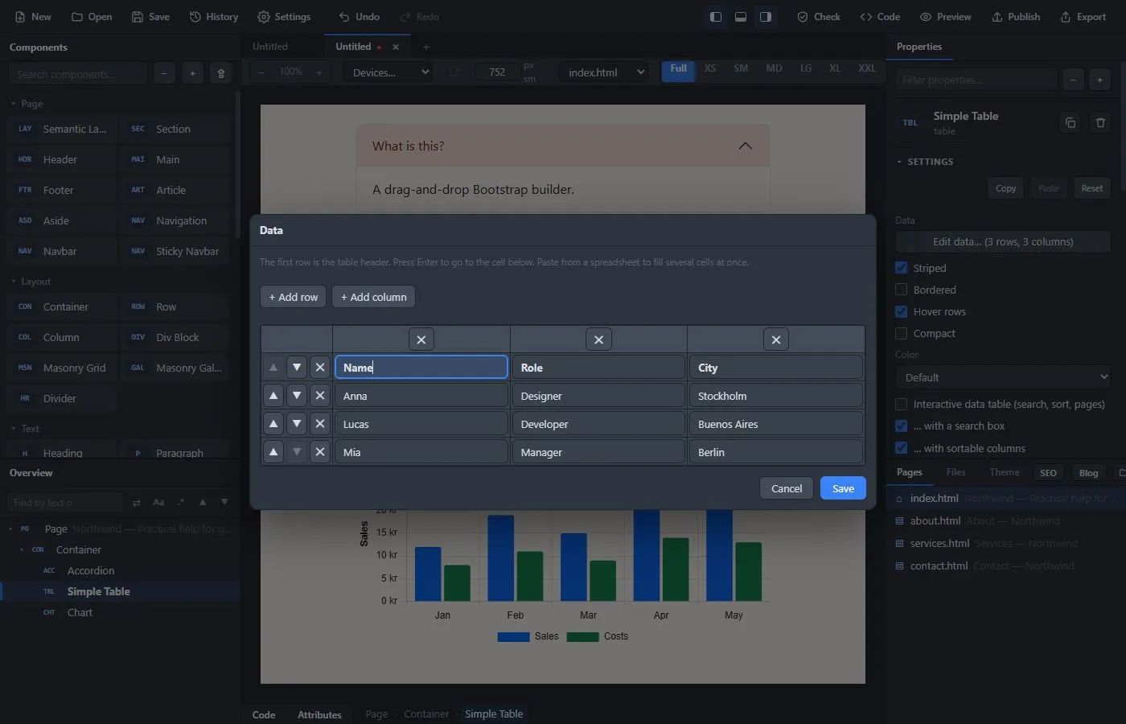Enable the Compact checkbox
This screenshot has width=1126, height=724.
coord(902,333)
